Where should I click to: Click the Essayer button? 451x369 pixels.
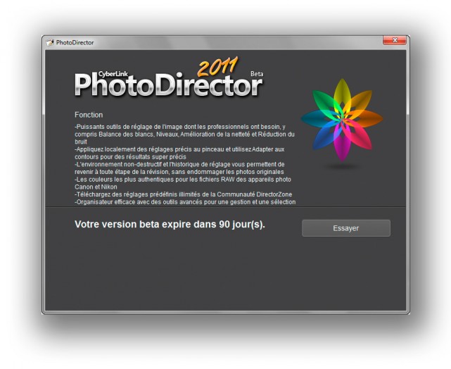click(346, 228)
